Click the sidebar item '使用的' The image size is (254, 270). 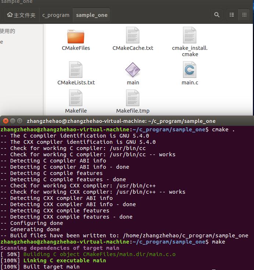pyautogui.click(x=8, y=31)
